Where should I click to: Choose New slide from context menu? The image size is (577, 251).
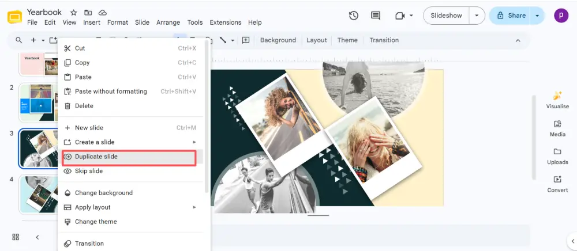(130, 128)
